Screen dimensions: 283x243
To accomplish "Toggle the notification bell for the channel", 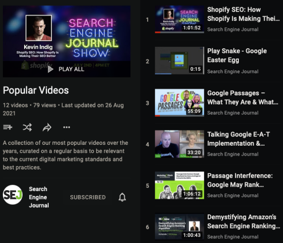I will click(x=122, y=197).
